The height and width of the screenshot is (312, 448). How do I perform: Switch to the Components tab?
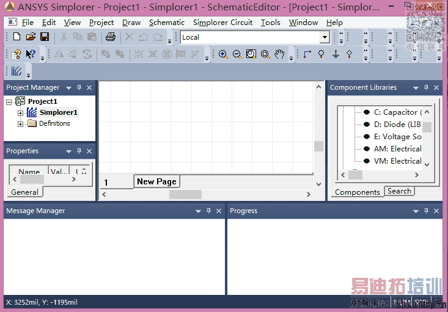click(x=357, y=192)
